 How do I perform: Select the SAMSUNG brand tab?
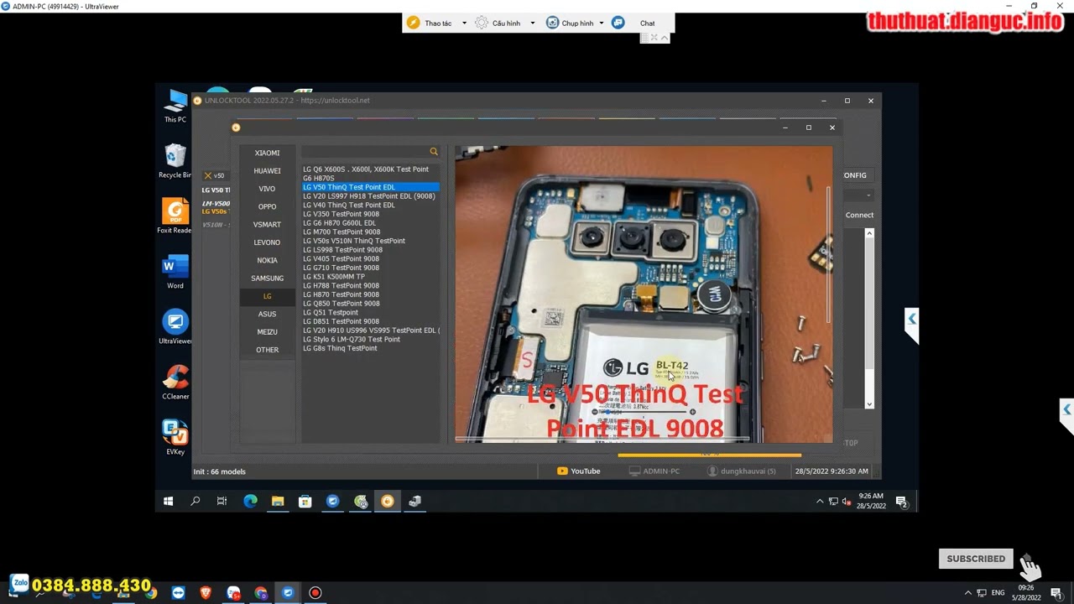click(x=267, y=279)
